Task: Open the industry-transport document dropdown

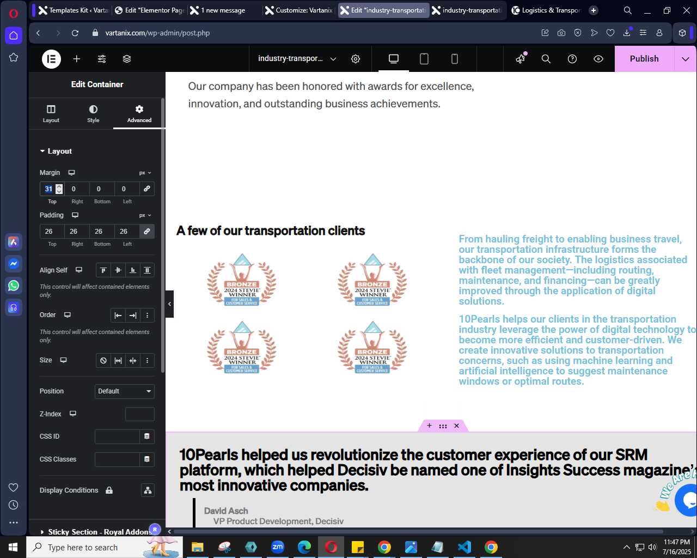Action: (x=297, y=59)
